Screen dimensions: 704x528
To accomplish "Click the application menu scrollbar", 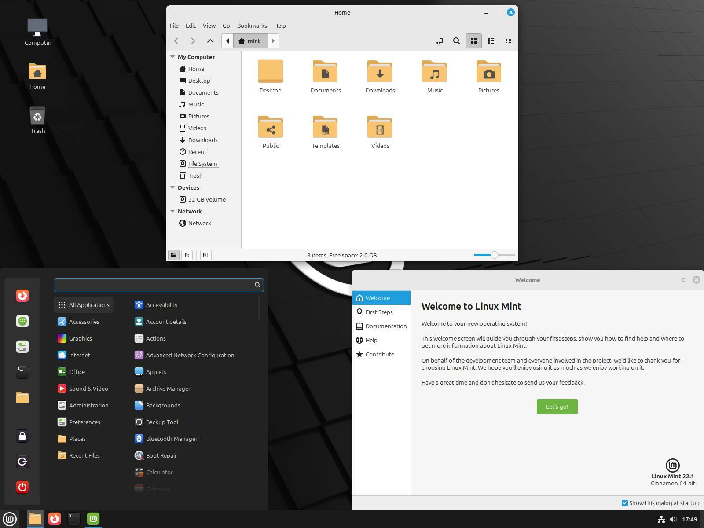I will (260, 307).
